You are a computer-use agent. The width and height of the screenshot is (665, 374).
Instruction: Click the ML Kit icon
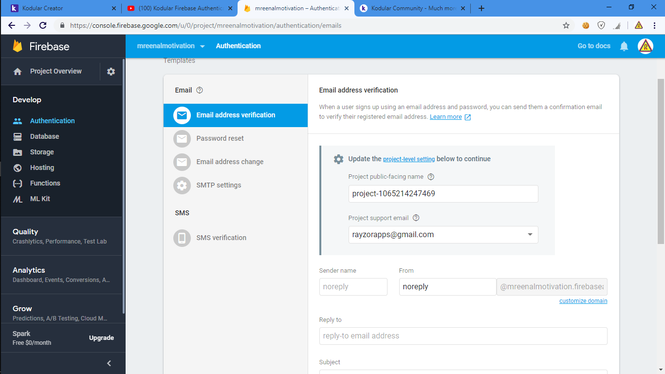(18, 199)
